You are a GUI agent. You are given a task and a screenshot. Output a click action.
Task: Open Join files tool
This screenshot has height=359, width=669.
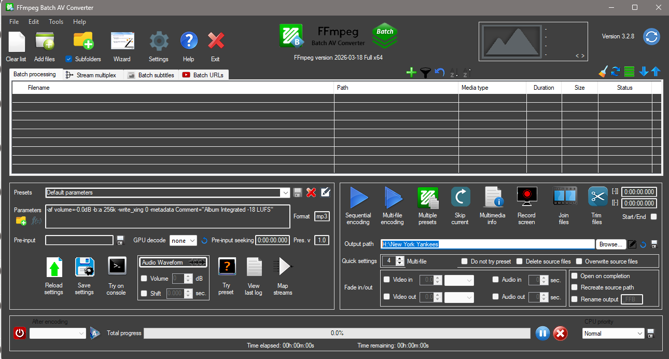pos(565,197)
